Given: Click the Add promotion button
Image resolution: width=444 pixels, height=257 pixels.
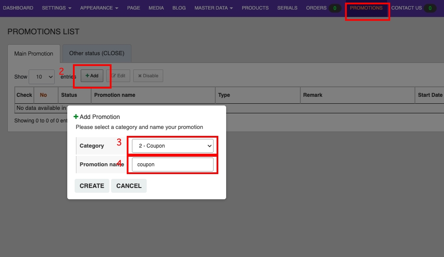Looking at the screenshot, I should 92,76.
